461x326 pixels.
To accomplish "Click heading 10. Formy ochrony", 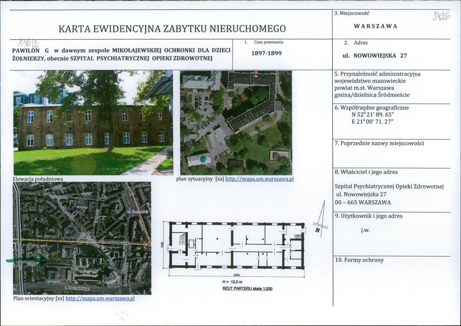I will (x=359, y=260).
